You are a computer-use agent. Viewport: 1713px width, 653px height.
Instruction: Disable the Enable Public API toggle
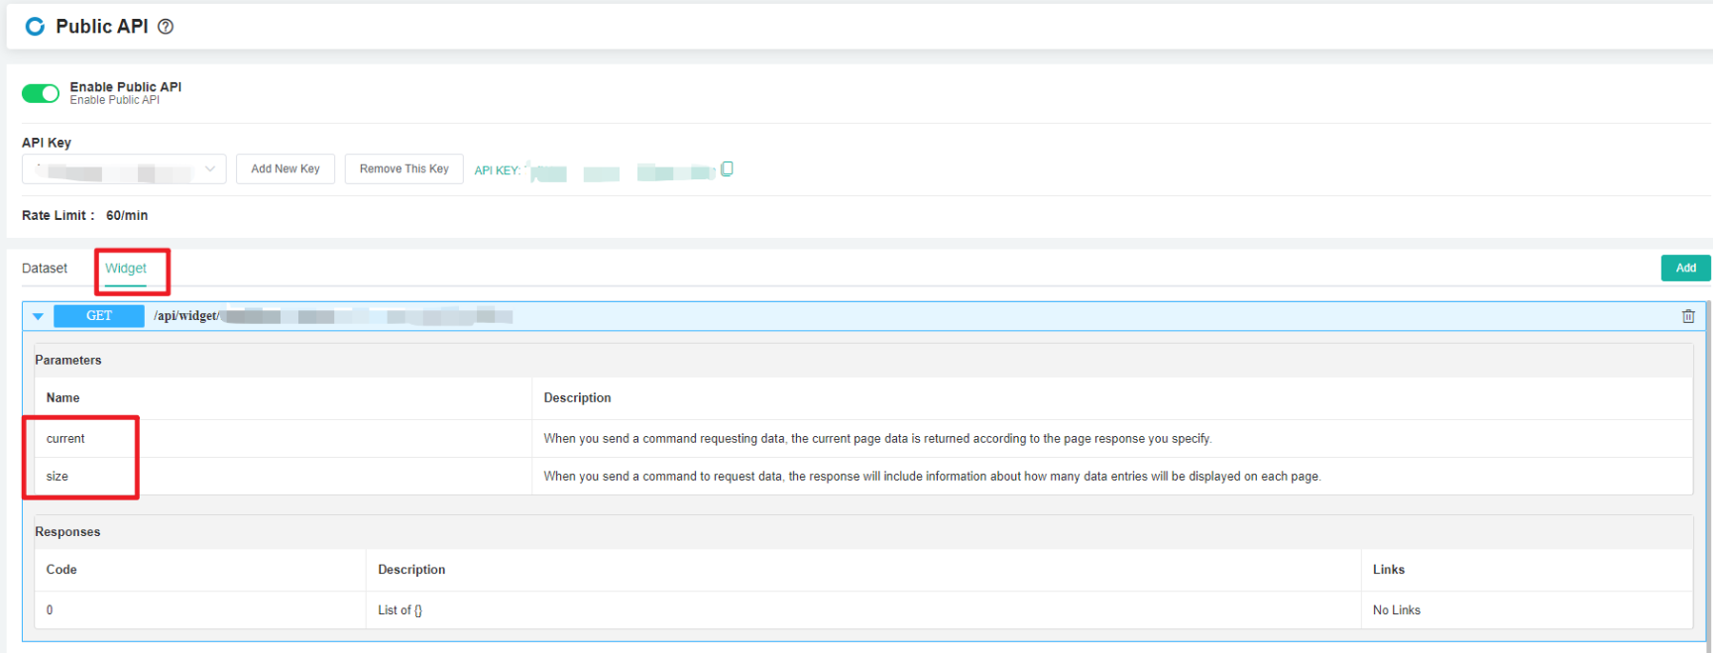click(41, 93)
